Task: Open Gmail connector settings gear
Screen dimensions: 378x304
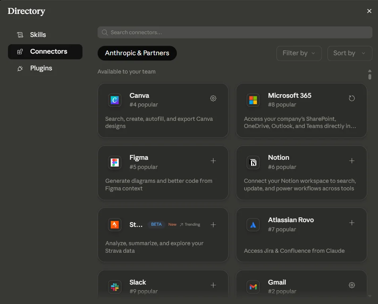Action: click(352, 285)
